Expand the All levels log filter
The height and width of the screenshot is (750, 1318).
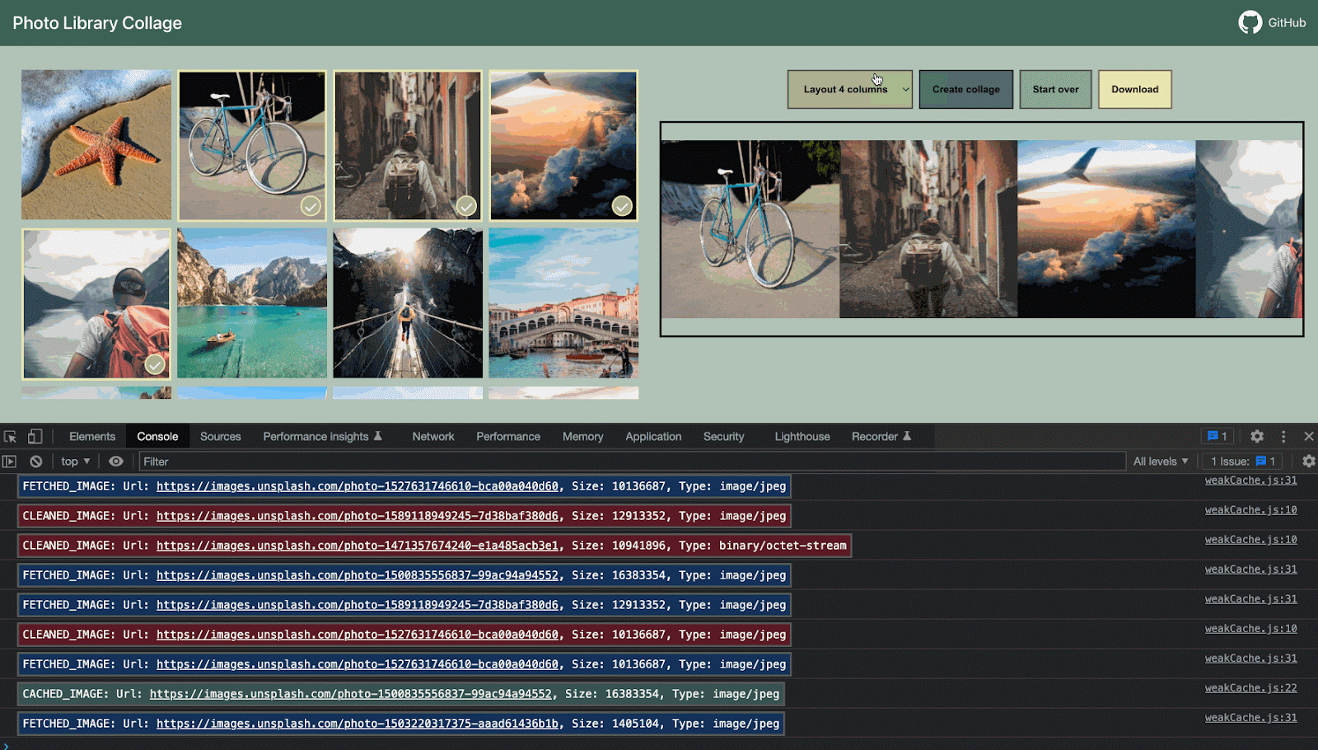point(1160,462)
